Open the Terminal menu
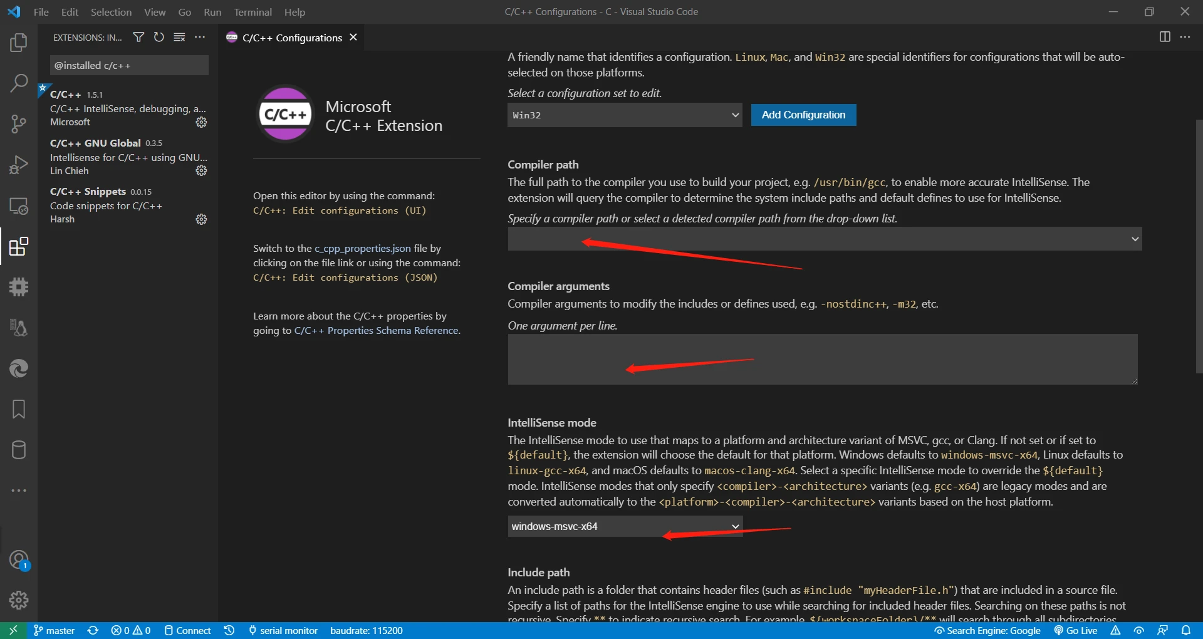Screen dimensions: 1203x639 pyautogui.click(x=253, y=12)
